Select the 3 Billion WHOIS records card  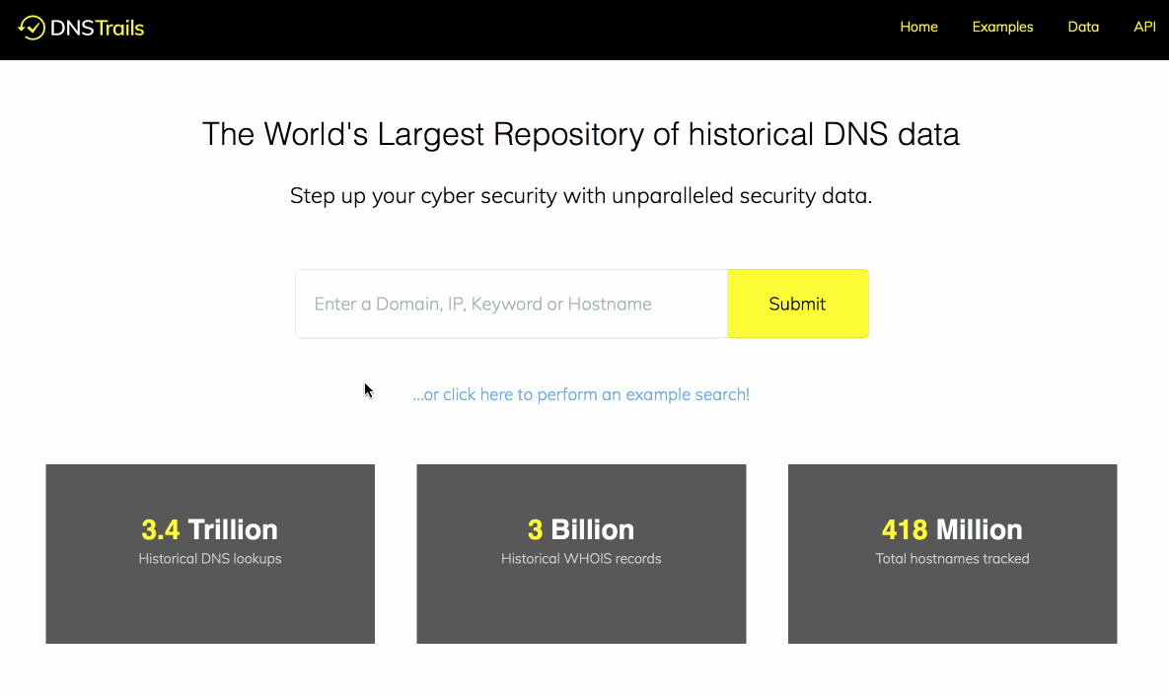(x=581, y=554)
